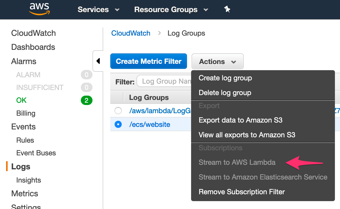
Task: Click the ALARM state count badge
Action: tap(86, 75)
